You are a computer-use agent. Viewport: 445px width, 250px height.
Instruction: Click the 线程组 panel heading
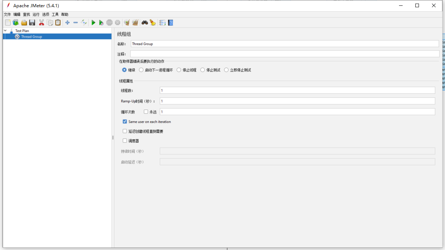(124, 34)
